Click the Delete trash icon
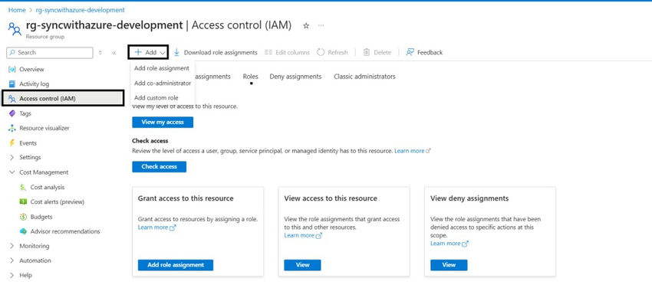This screenshot has height=288, width=652. (x=367, y=52)
